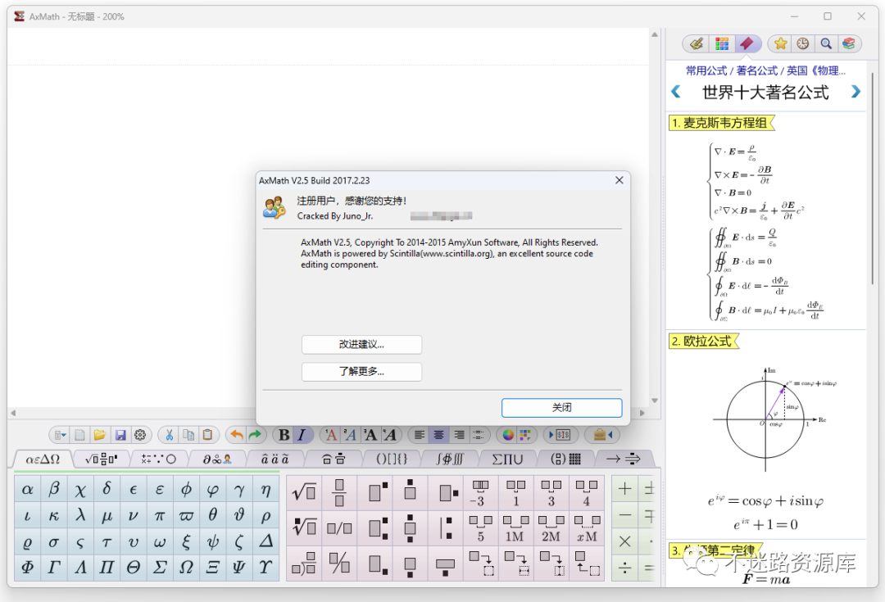Open the operators and dots symbol tab
Viewport: 885px width, 602px height.
tap(159, 459)
